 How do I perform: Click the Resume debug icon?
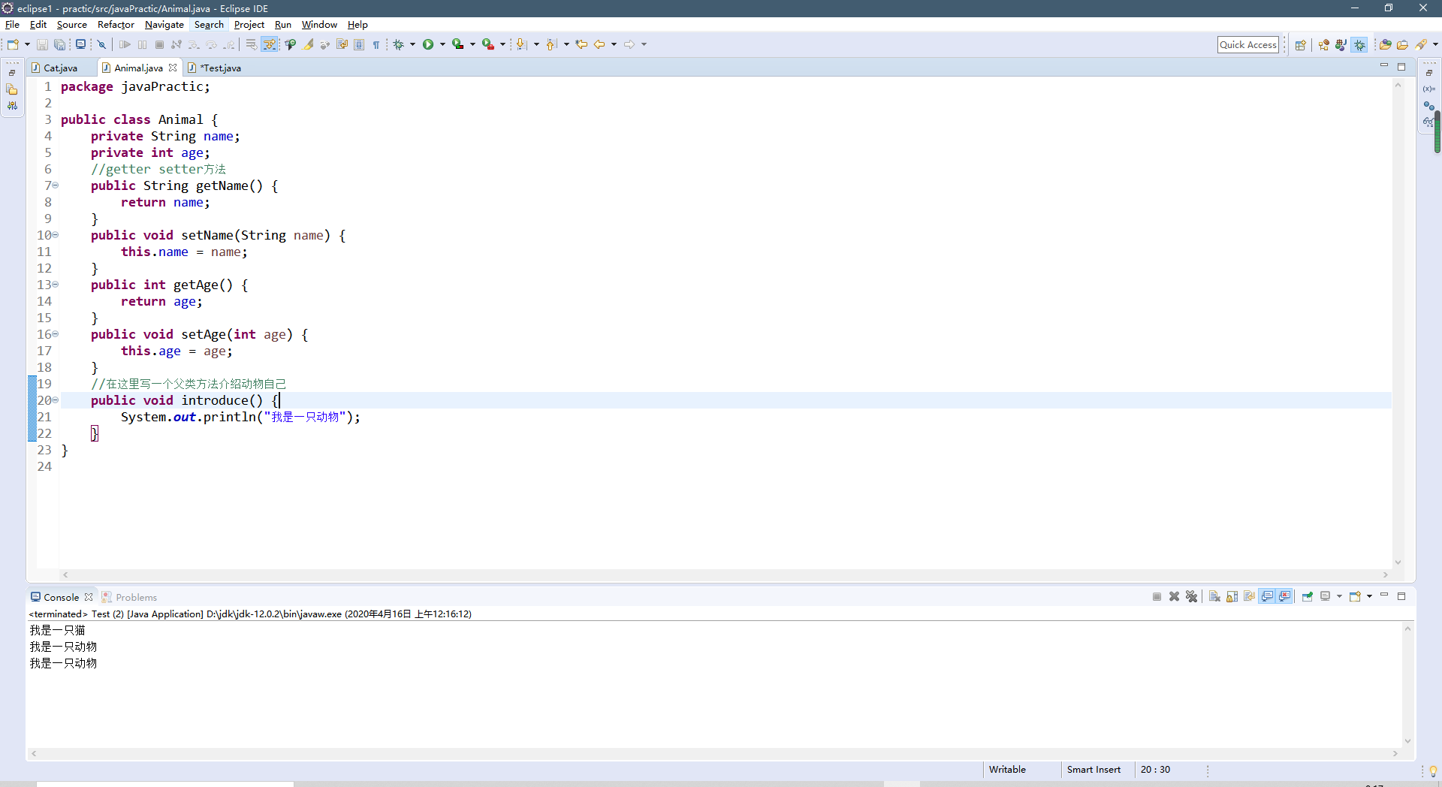pos(125,45)
